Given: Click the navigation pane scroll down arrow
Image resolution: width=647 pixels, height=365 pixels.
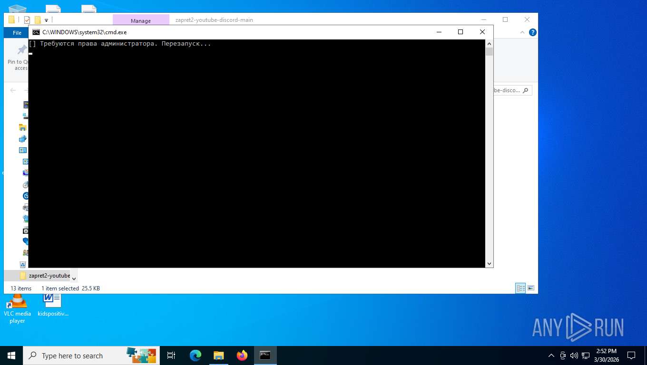Looking at the screenshot, I should (74, 279).
